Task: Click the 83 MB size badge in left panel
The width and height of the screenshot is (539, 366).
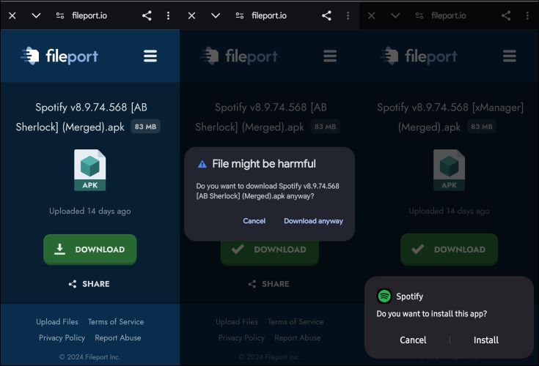Action: tap(145, 127)
